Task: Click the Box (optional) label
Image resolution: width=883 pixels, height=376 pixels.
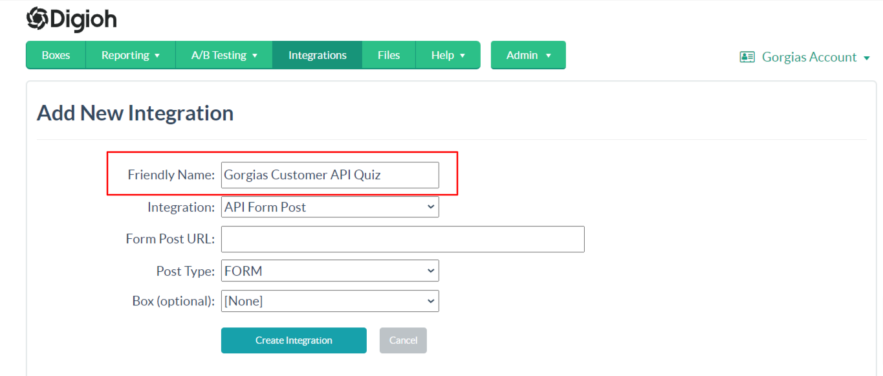Action: tap(173, 301)
